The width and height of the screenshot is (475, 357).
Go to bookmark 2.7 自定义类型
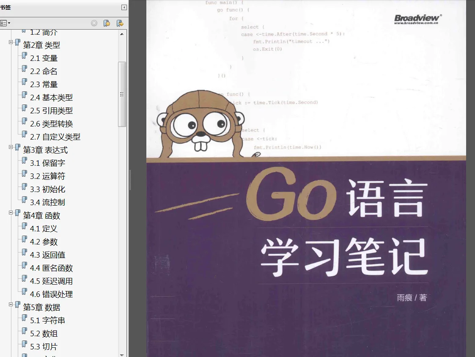(55, 137)
